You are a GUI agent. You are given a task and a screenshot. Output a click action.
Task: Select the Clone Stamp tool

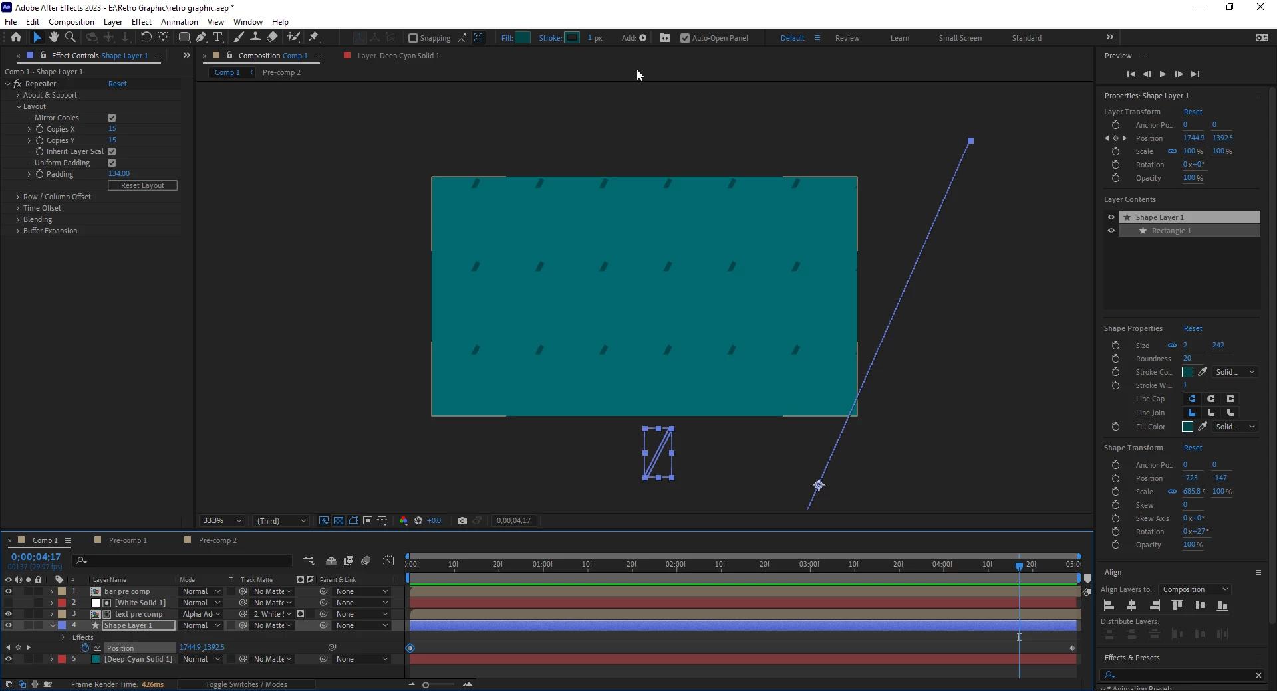[x=255, y=37]
